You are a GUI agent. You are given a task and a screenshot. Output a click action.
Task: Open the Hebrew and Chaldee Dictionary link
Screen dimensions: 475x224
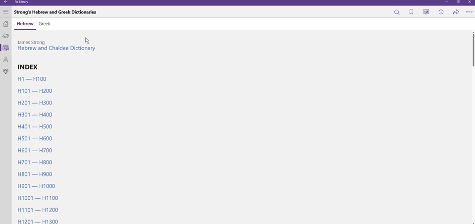[56, 48]
